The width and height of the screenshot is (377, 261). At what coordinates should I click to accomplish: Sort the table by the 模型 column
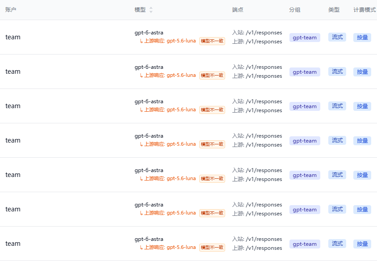[151, 10]
